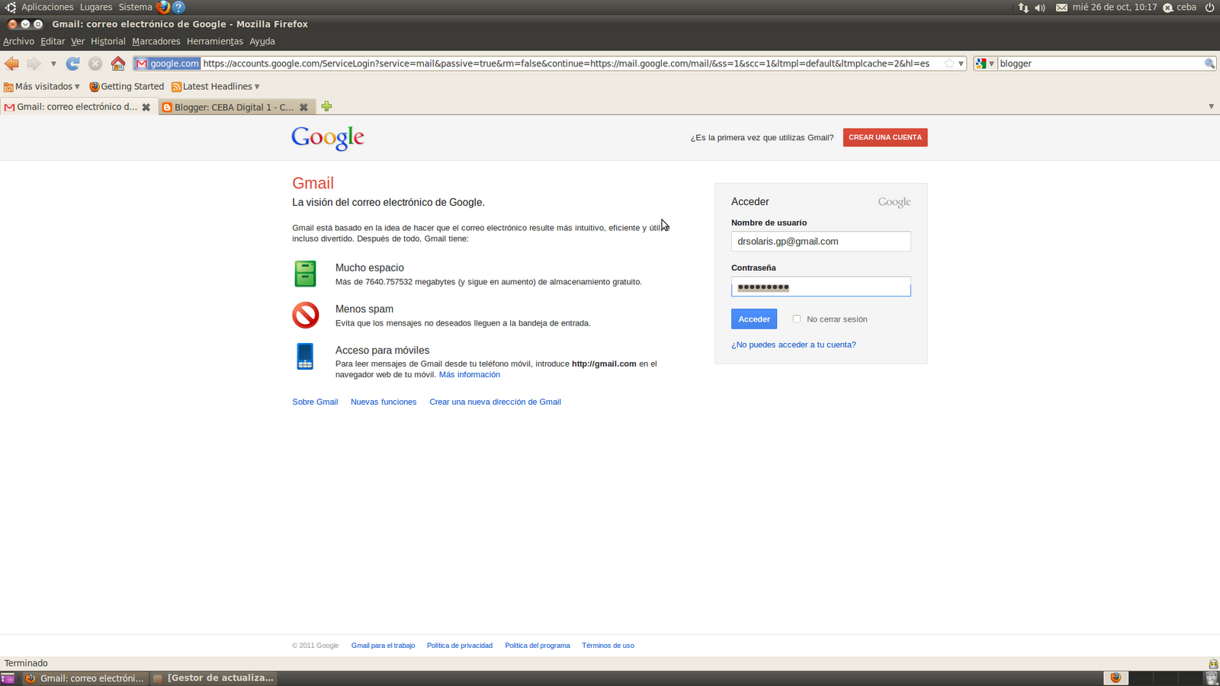Follow Crear una nueva dirección de Gmail link
Image resolution: width=1220 pixels, height=686 pixels.
[x=495, y=402]
